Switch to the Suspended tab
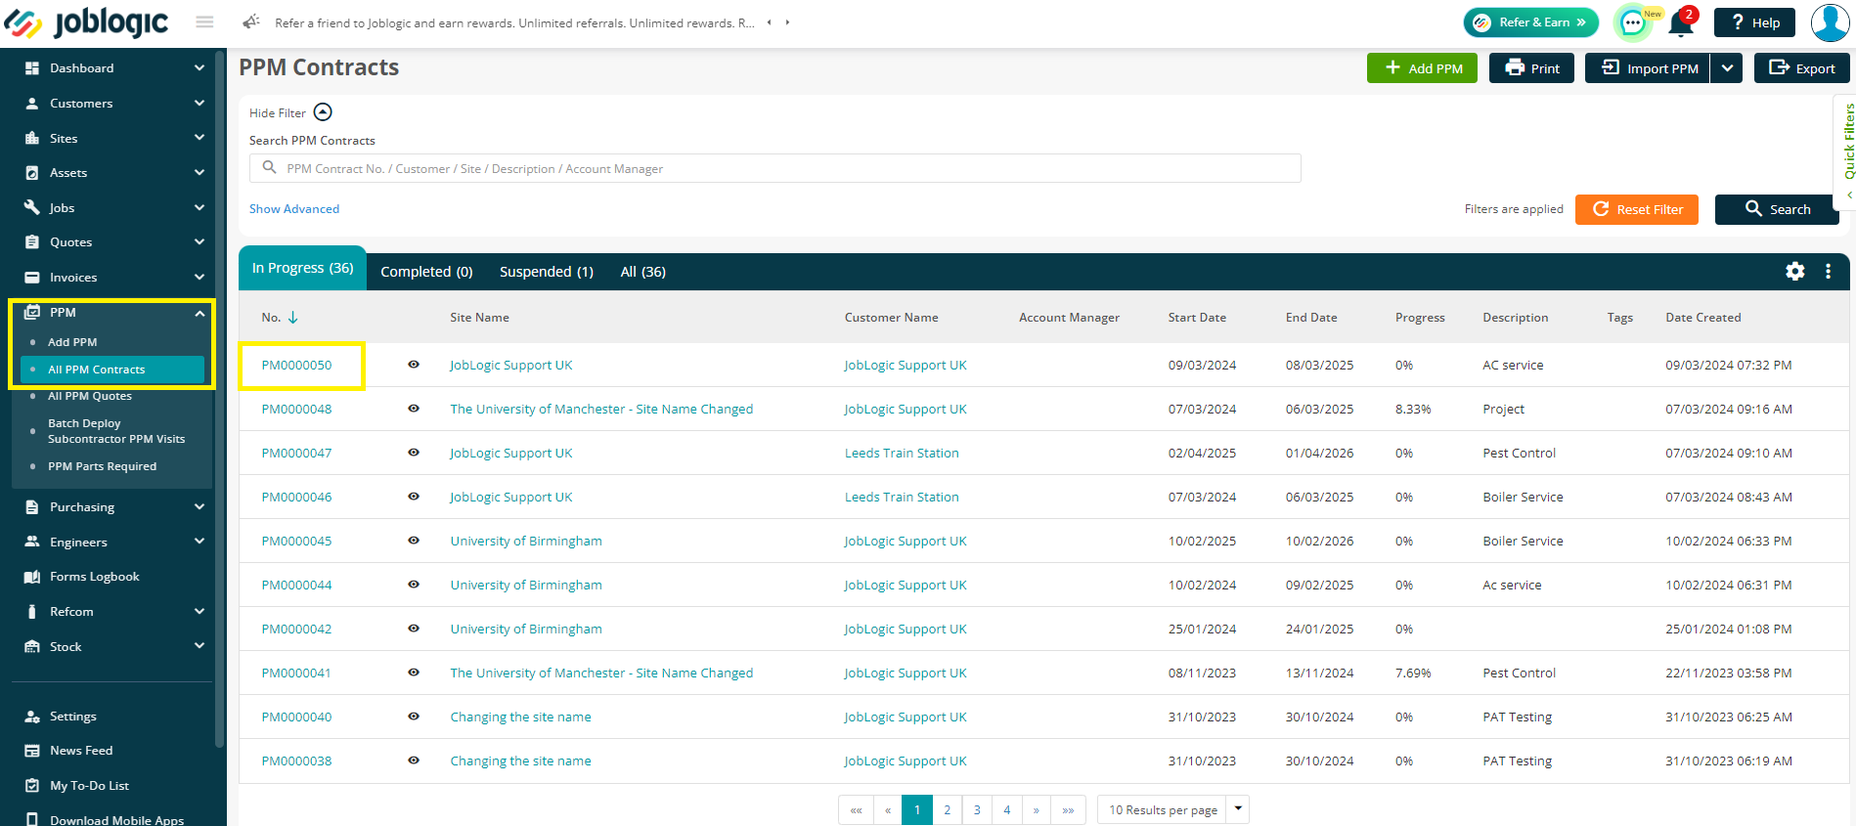This screenshot has width=1856, height=826. [x=546, y=272]
